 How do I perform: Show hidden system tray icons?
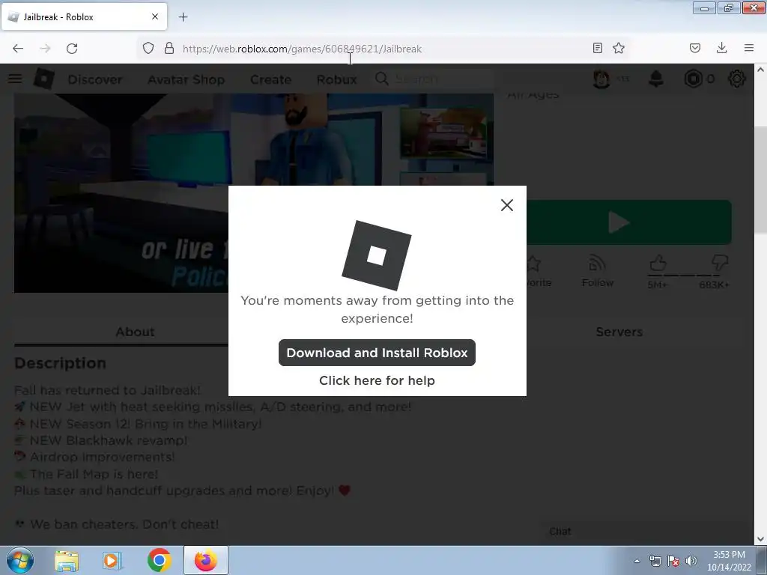click(637, 561)
